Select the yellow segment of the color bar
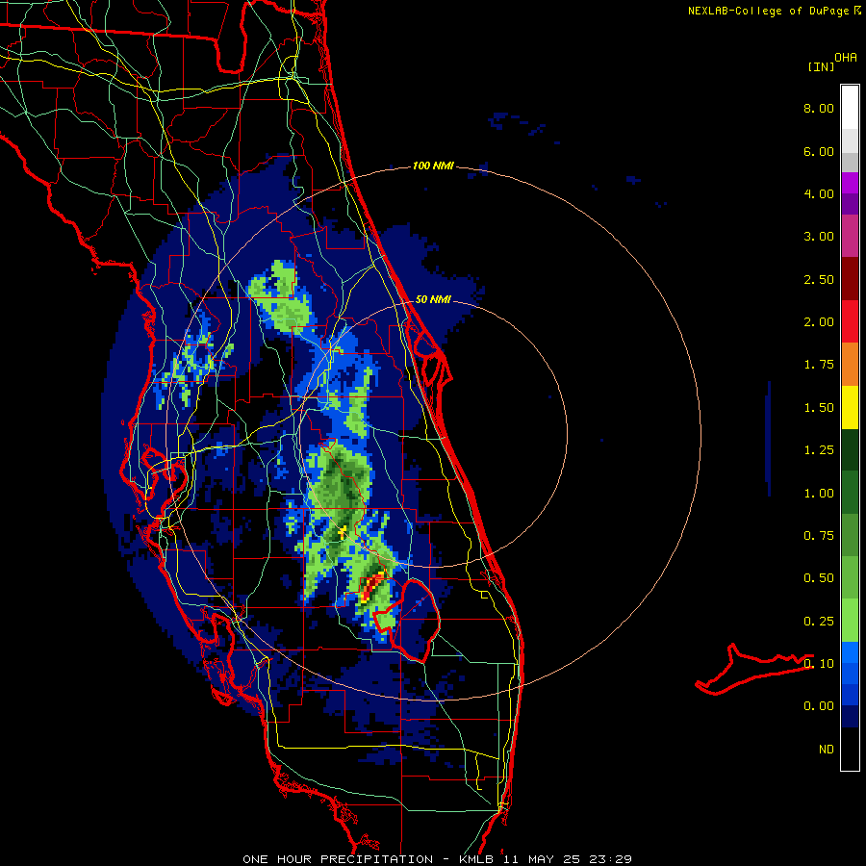Screen dimensions: 866x866 [850, 408]
